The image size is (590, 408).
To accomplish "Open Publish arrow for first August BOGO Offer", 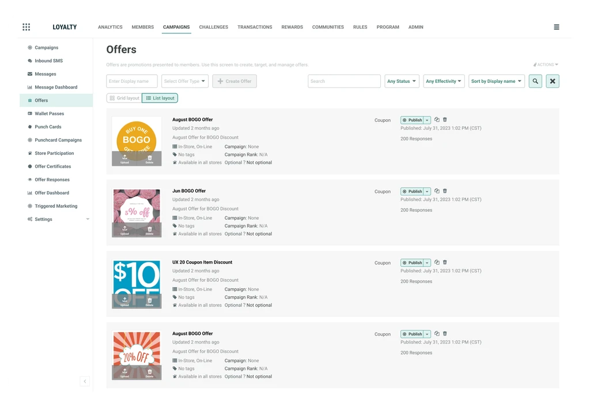I will click(427, 120).
